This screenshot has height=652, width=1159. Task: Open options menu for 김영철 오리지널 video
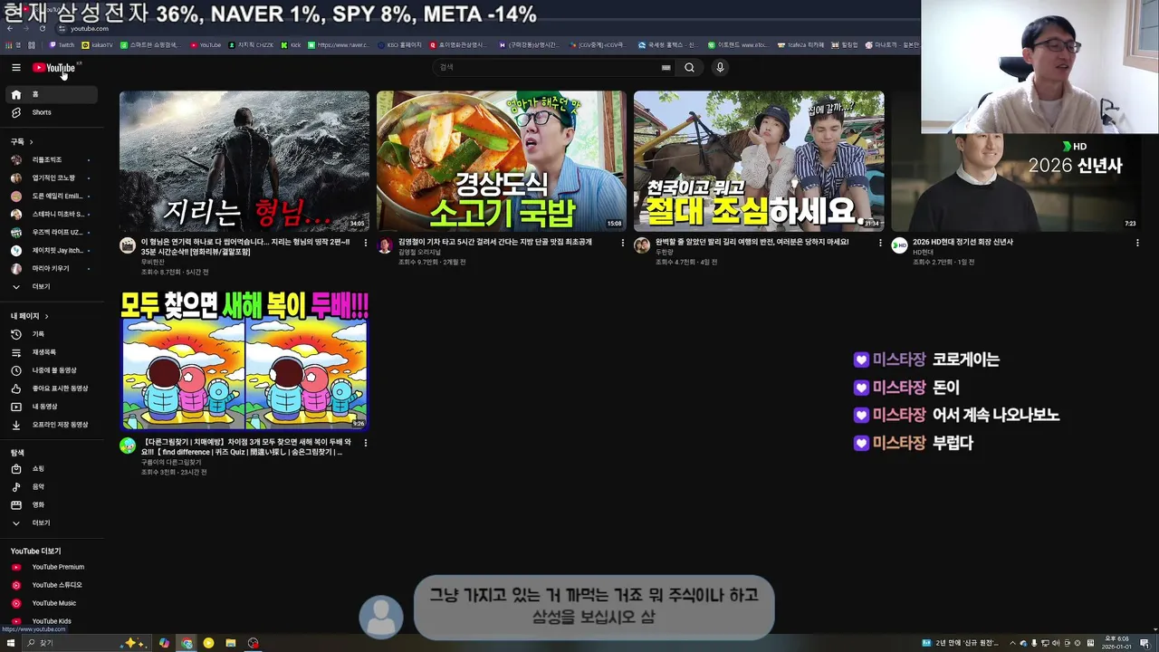(x=623, y=243)
